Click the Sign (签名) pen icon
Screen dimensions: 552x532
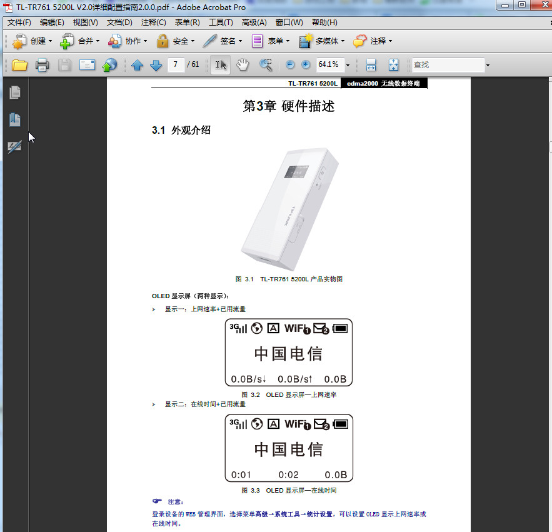[210, 41]
